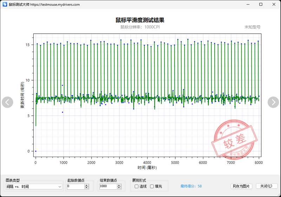281x197 pixels.
Task: Maximize the mouse tester window
Action: pos(261,5)
